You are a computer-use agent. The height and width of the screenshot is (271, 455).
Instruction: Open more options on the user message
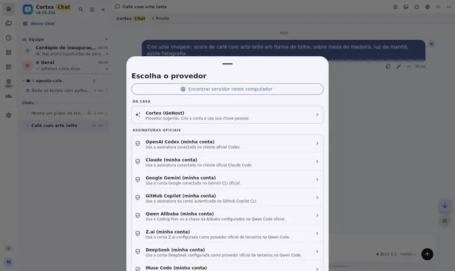coord(409,66)
